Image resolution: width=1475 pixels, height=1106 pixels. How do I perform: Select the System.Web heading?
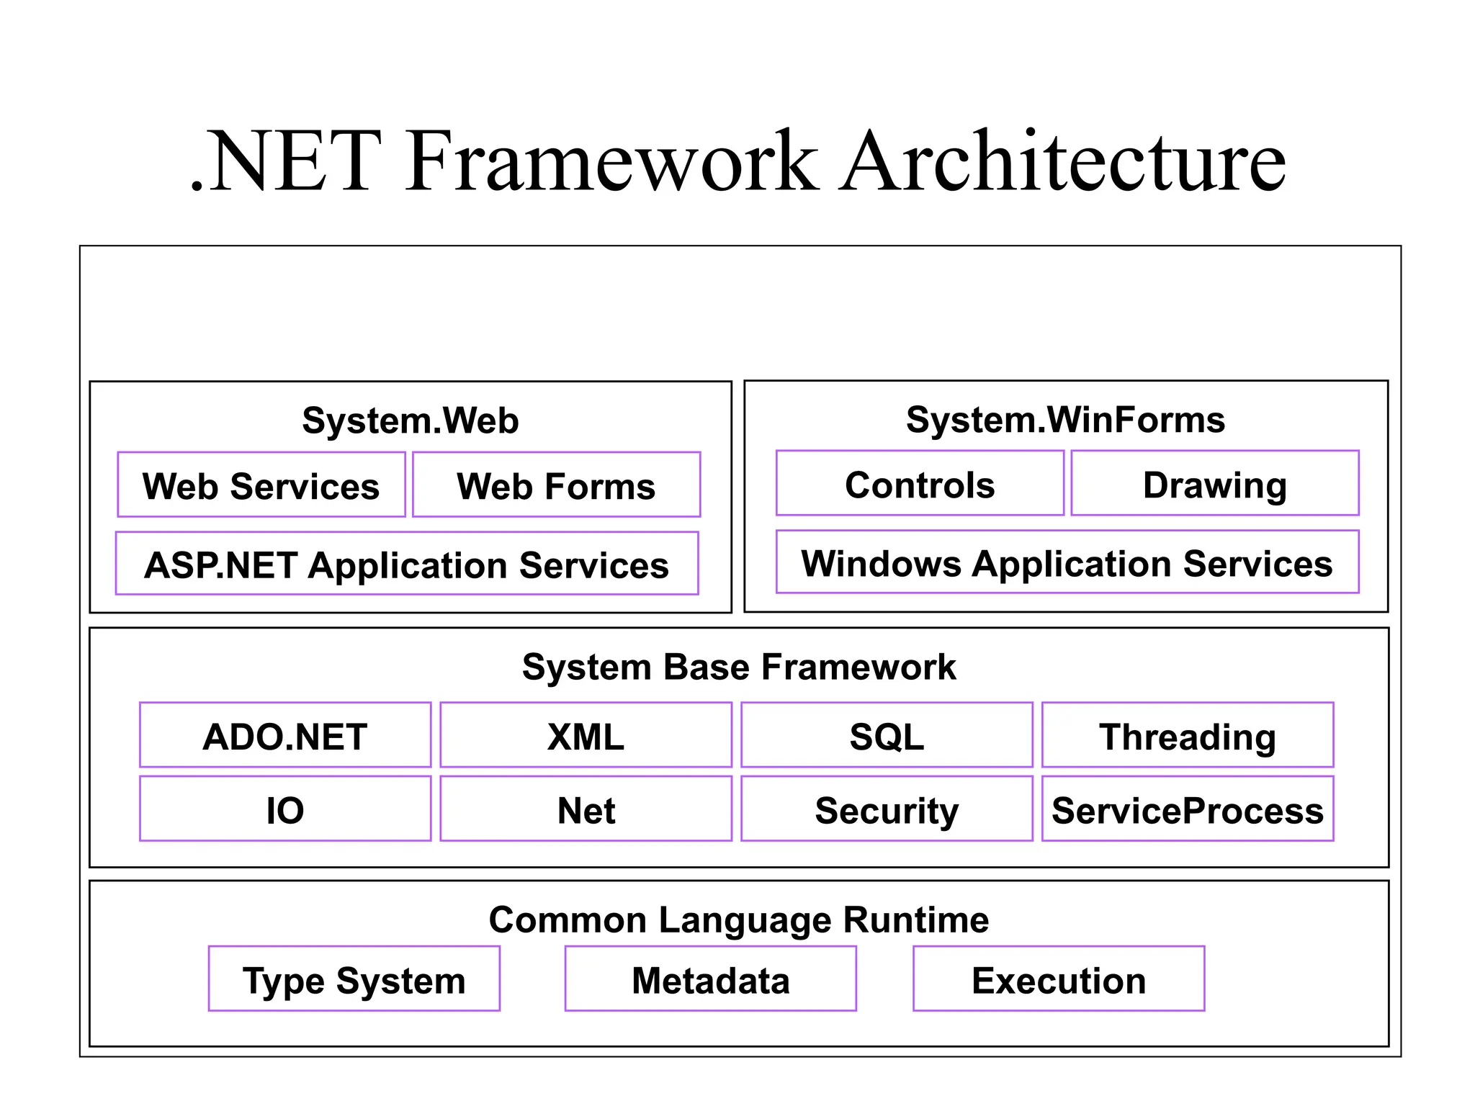tap(410, 420)
